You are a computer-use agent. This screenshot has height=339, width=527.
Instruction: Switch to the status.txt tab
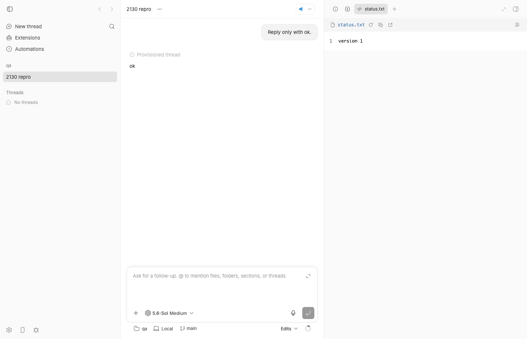tap(371, 9)
